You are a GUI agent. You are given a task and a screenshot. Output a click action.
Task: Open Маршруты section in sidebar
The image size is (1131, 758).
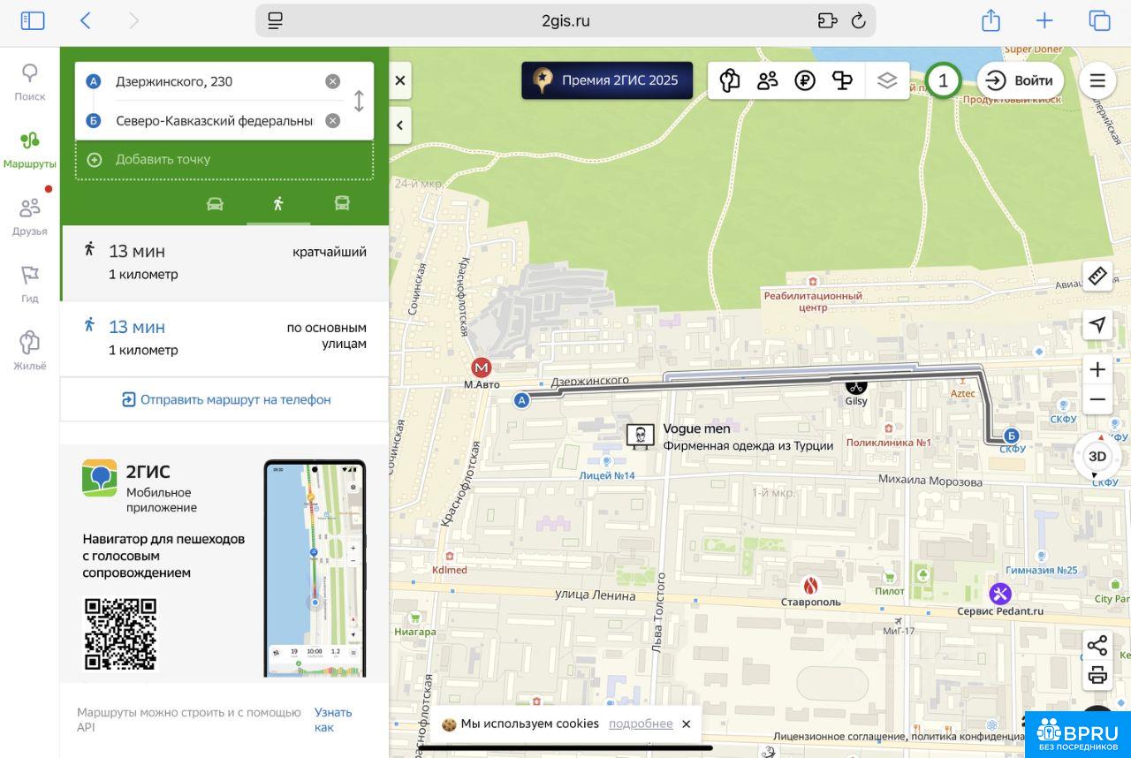(x=30, y=150)
